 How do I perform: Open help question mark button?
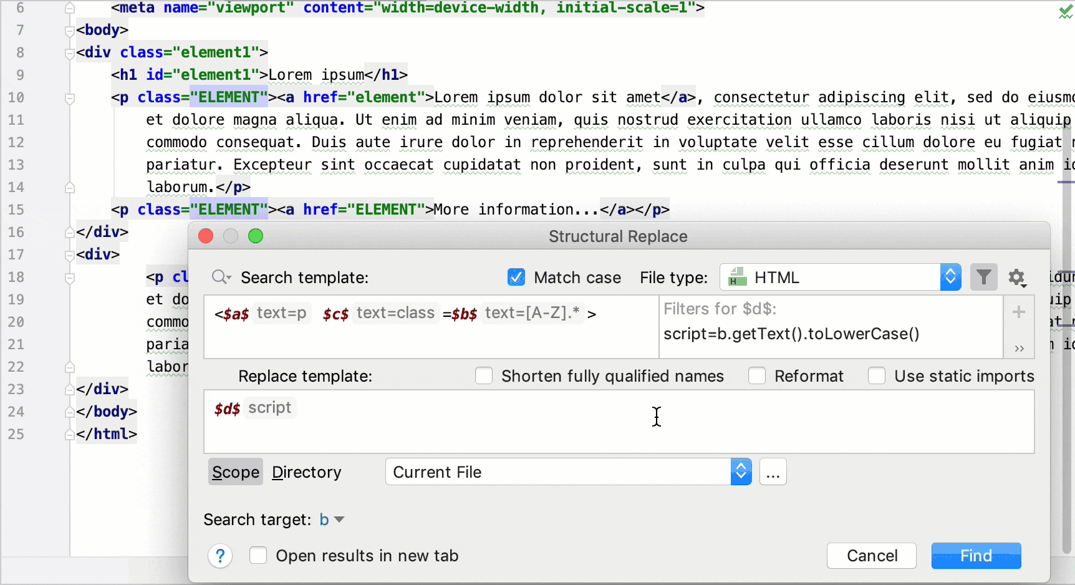(220, 556)
